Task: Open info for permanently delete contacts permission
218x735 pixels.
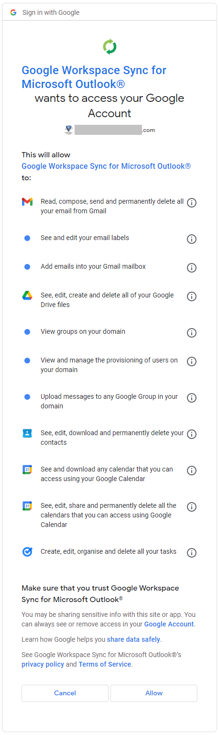Action: pyautogui.click(x=192, y=434)
